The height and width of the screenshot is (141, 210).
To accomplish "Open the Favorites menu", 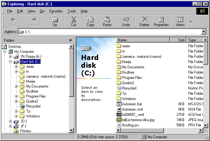I will tap(56, 11).
